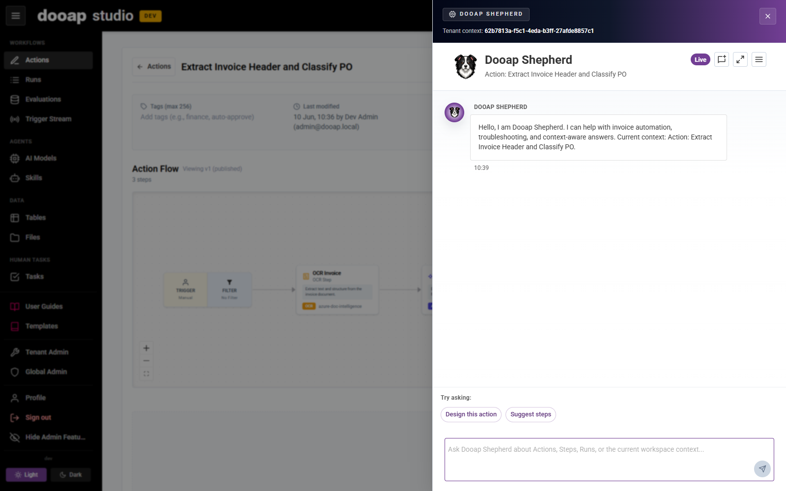Click the Files folder icon

point(15,237)
